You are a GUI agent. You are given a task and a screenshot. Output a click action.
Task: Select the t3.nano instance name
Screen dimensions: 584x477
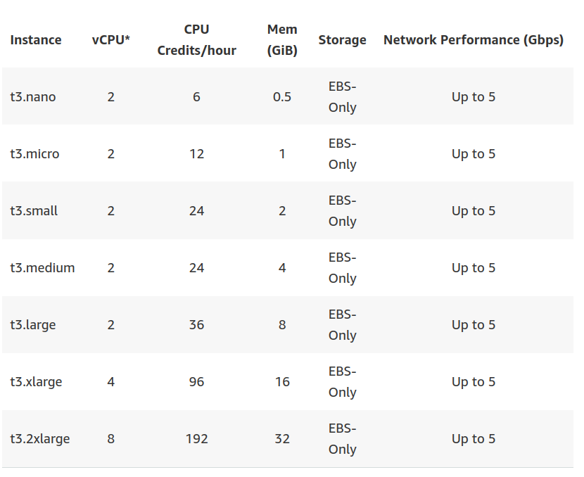tap(33, 97)
